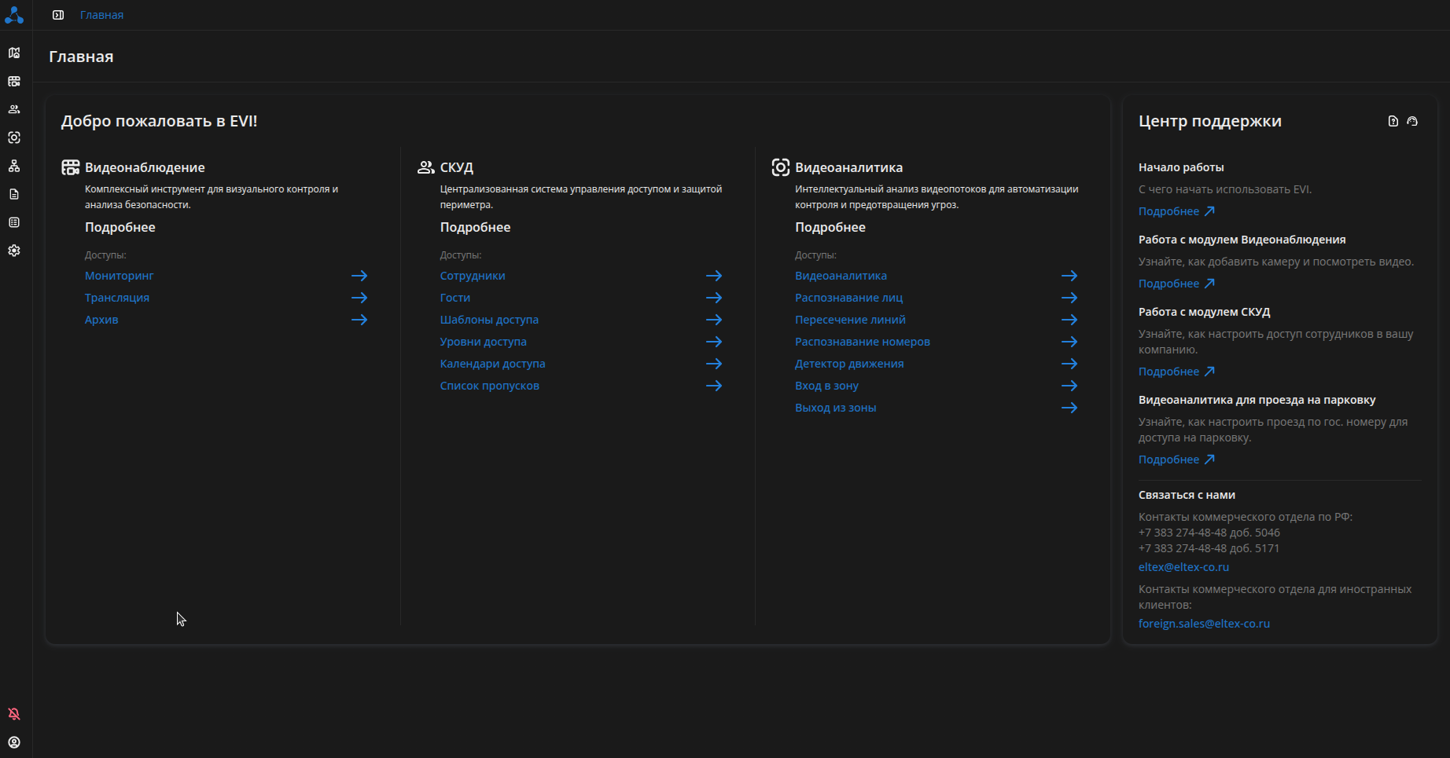Go to Распознавание лиц
1450x758 pixels.
click(848, 298)
